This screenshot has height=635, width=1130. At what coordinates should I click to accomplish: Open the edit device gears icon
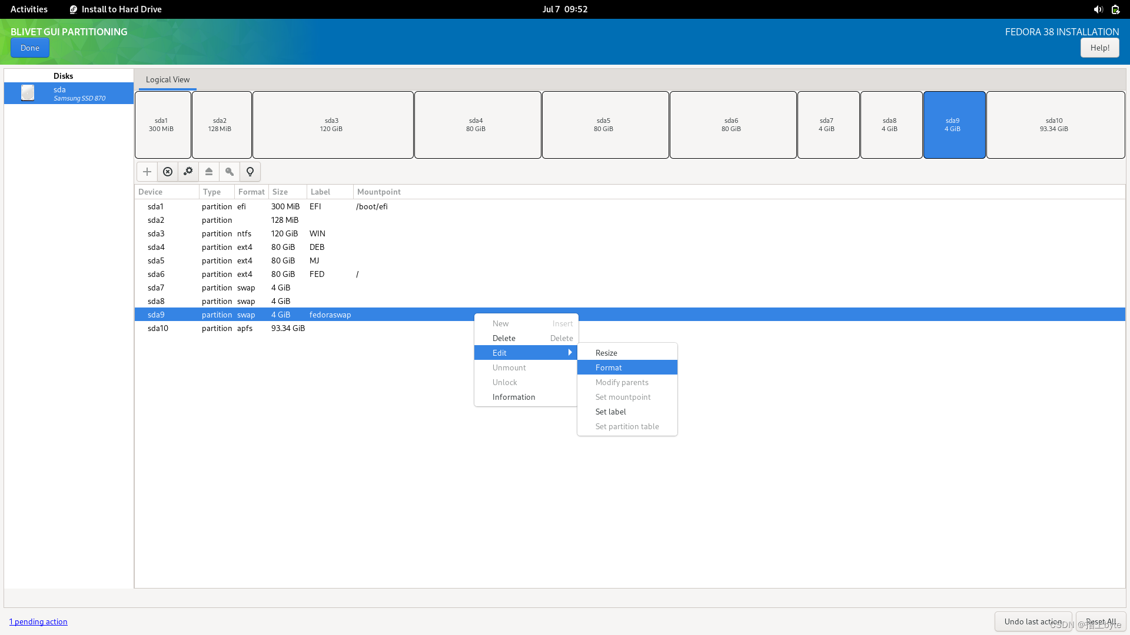pos(188,172)
